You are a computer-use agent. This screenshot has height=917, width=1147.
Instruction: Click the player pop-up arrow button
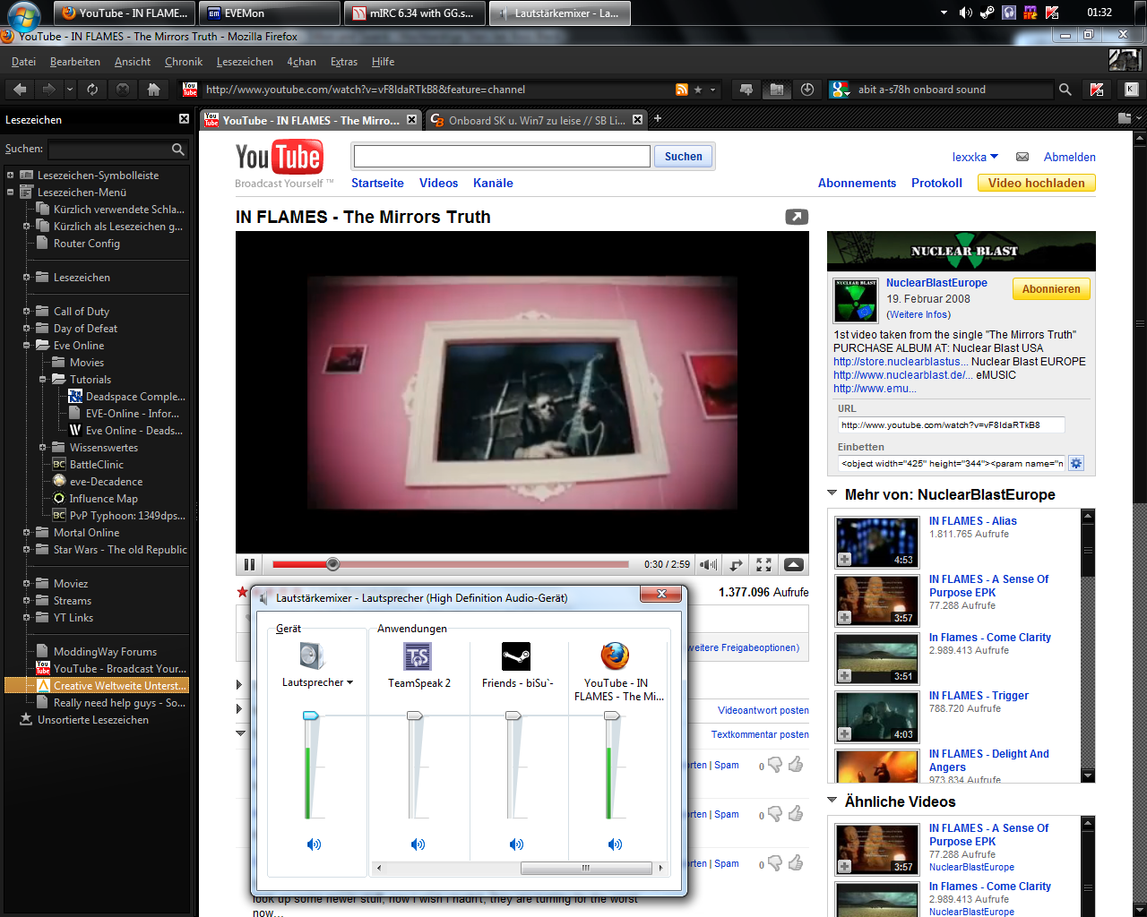[794, 564]
